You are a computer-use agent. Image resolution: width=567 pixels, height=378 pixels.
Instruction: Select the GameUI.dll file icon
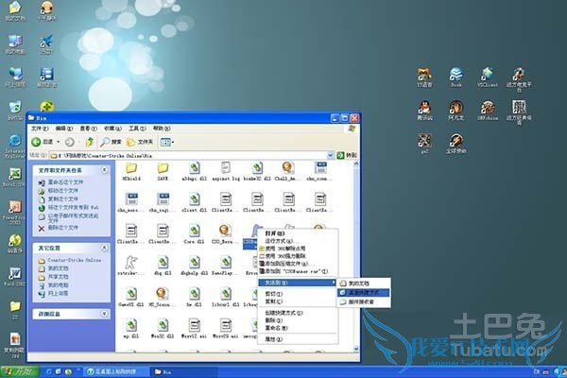tap(131, 297)
